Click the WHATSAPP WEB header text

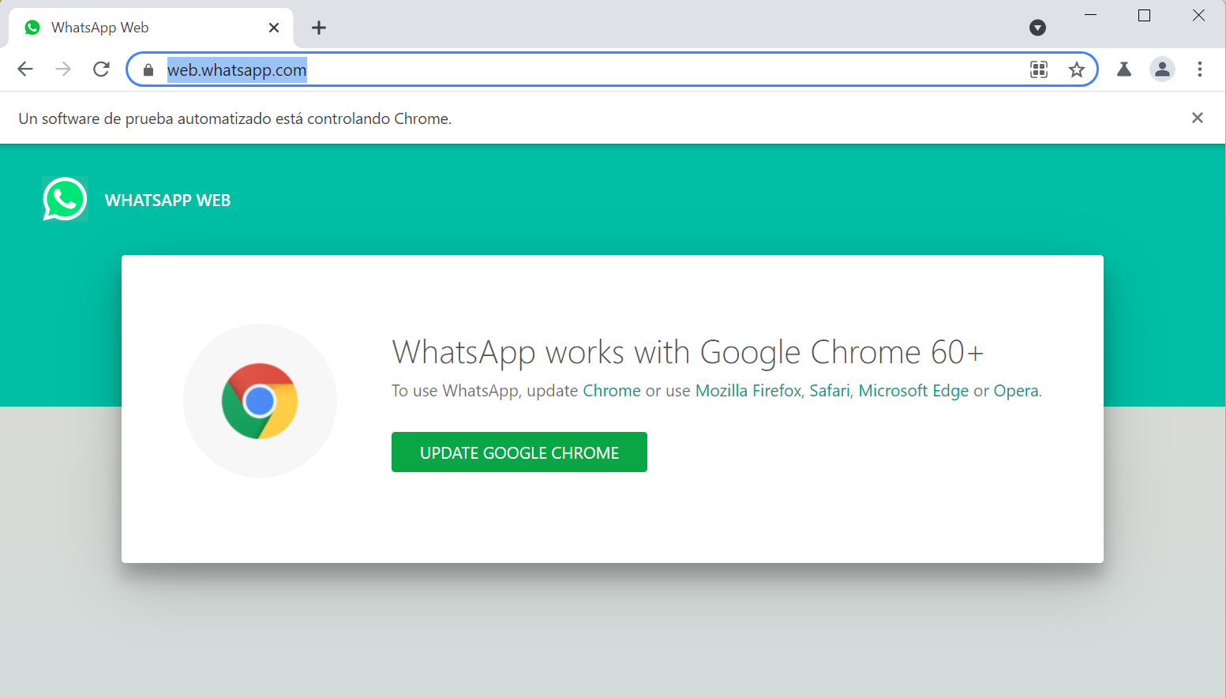[x=167, y=201]
